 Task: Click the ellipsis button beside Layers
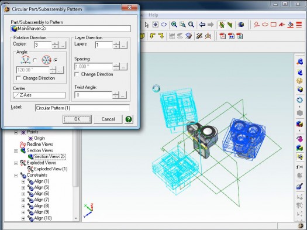coord(123,45)
